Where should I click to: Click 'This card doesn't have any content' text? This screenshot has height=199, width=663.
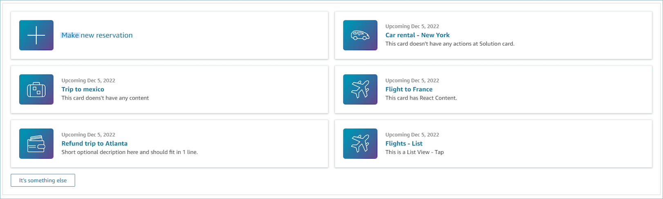(105, 98)
